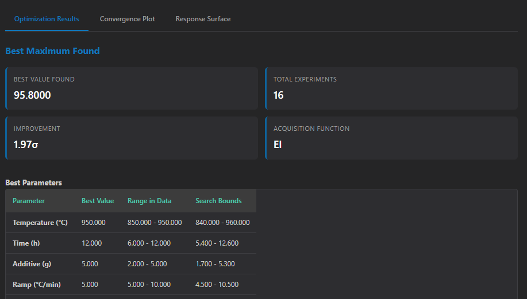Image resolution: width=527 pixels, height=299 pixels.
Task: Click the Best Value column header
Action: [x=98, y=201]
